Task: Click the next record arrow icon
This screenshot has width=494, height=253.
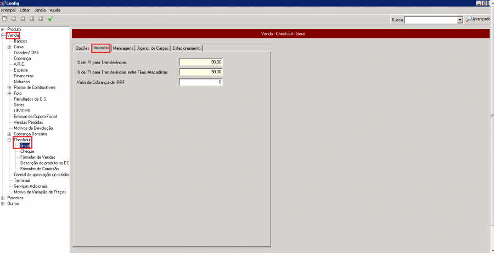Action: [x=31, y=19]
